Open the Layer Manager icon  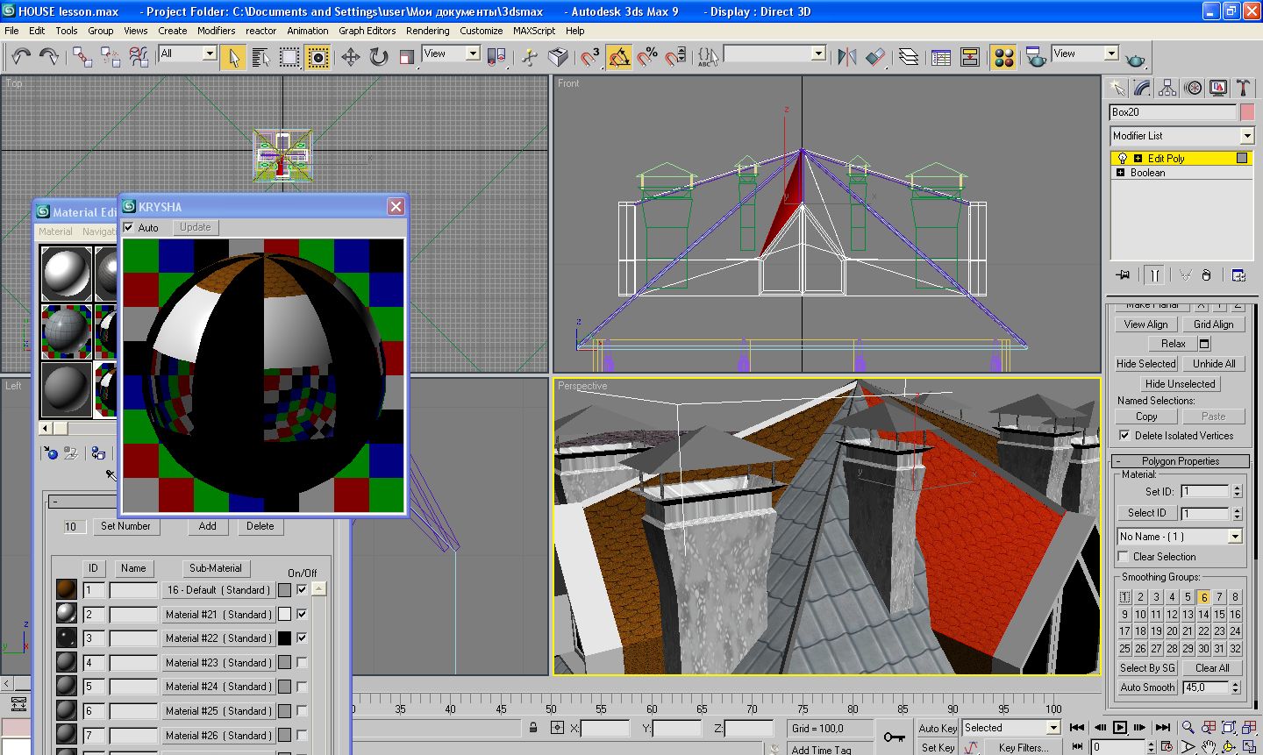click(x=909, y=57)
